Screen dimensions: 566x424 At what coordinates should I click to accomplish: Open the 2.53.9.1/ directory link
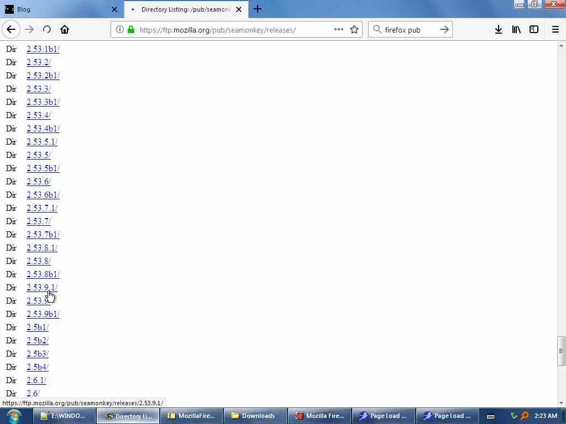(42, 287)
